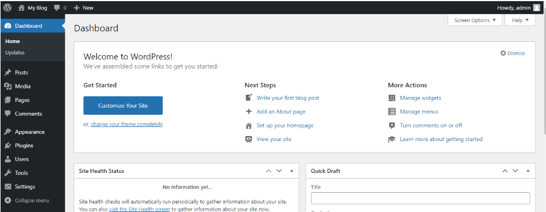This screenshot has width=546, height=212.
Task: Click the Tools wrench icon
Action: (x=8, y=173)
